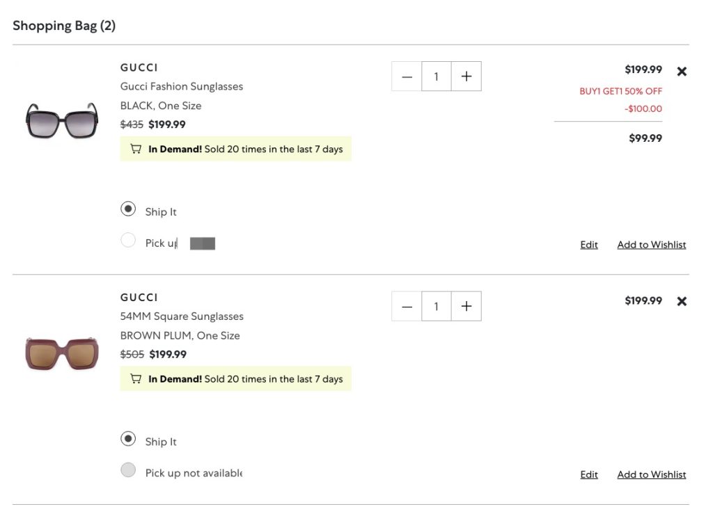The image size is (713, 516).
Task: Decrease quantity of Brown Plum Square Sunglasses
Action: (407, 307)
